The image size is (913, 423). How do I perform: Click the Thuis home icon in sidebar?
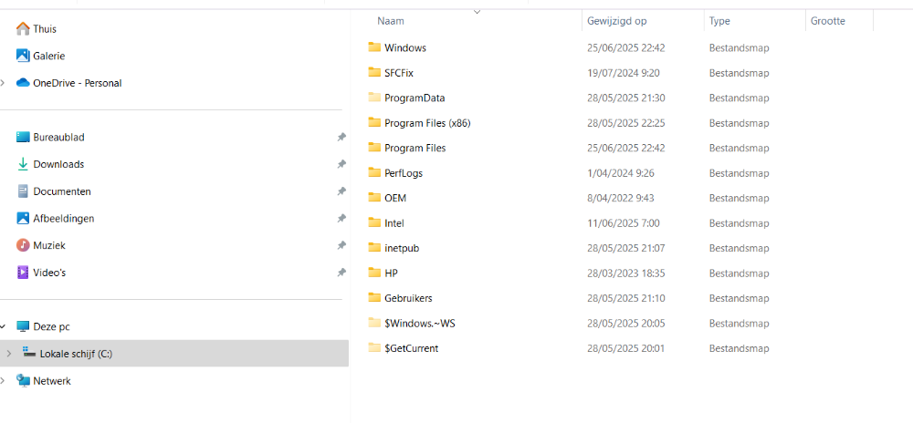(23, 28)
